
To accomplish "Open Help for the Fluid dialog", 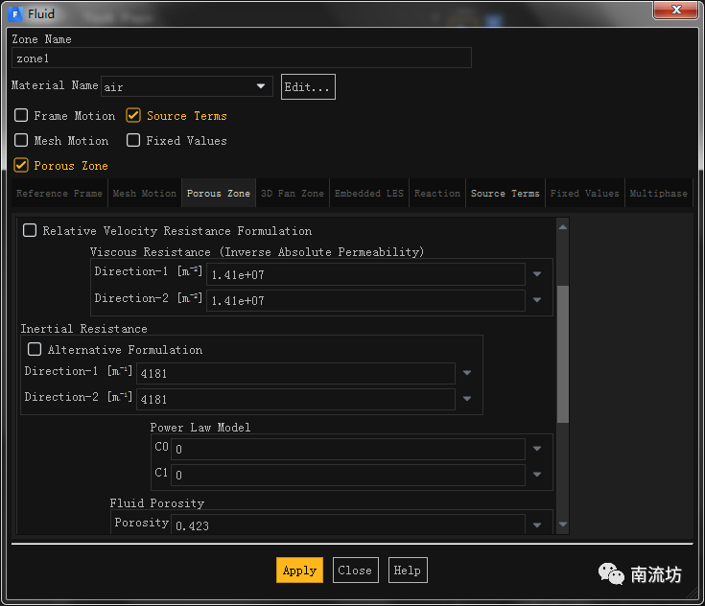I will (407, 571).
